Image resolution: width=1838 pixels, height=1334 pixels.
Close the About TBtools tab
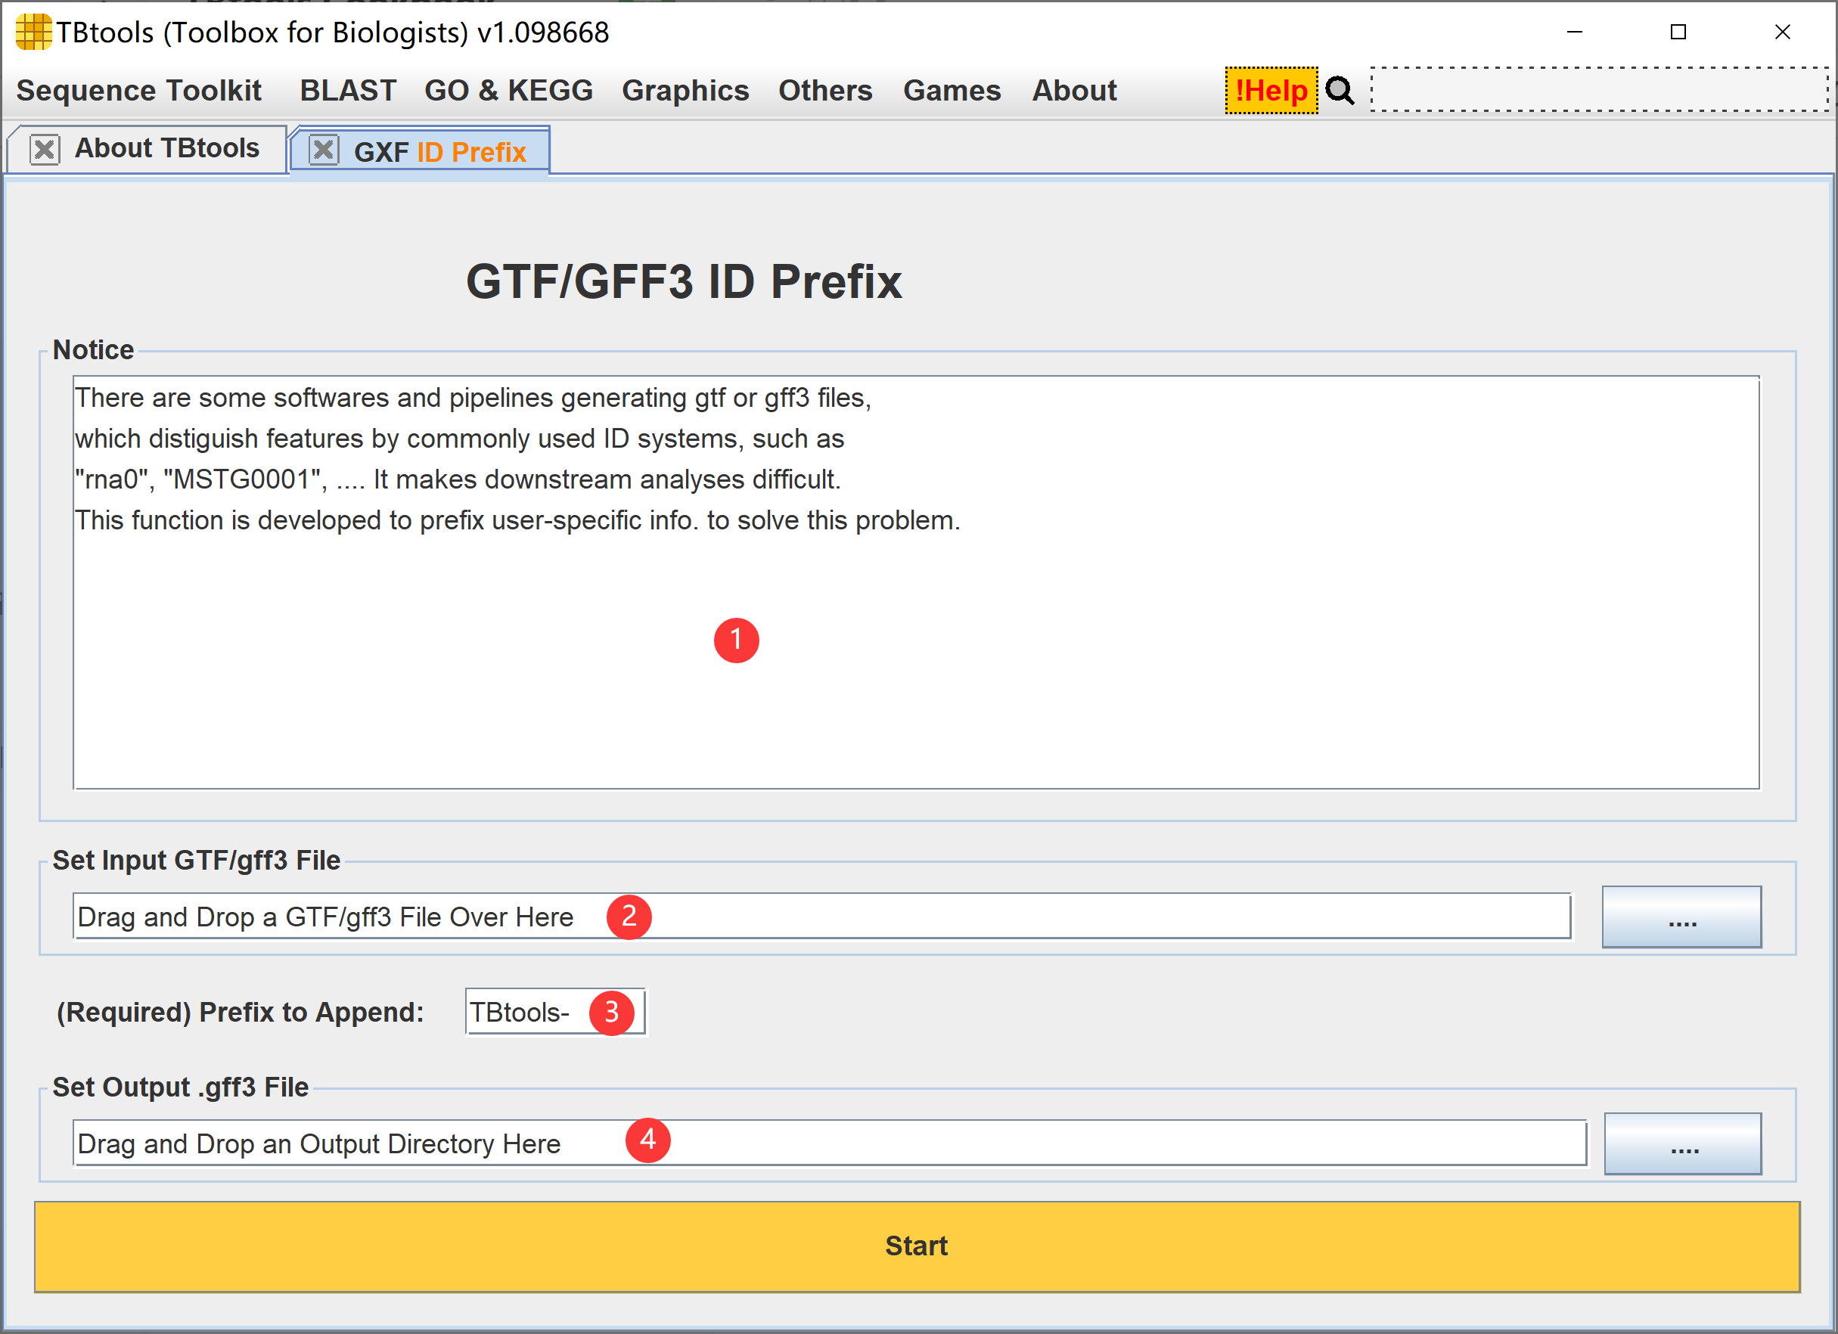point(45,149)
